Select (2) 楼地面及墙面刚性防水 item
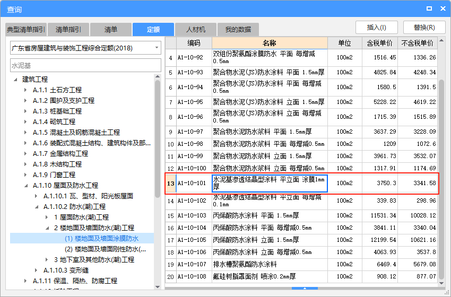 (x=105, y=249)
